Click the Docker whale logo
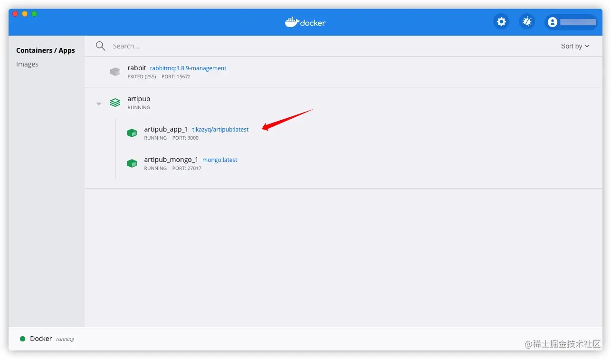611x359 pixels. [305, 22]
